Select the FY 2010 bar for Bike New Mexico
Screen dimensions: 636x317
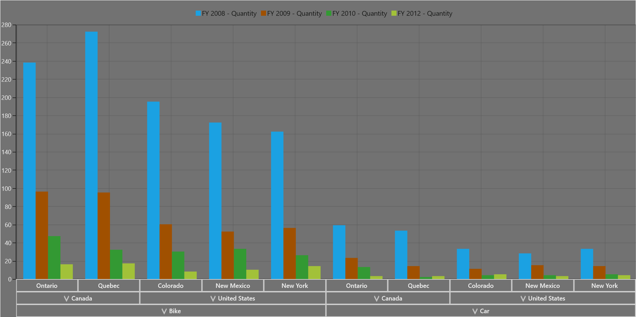240,264
